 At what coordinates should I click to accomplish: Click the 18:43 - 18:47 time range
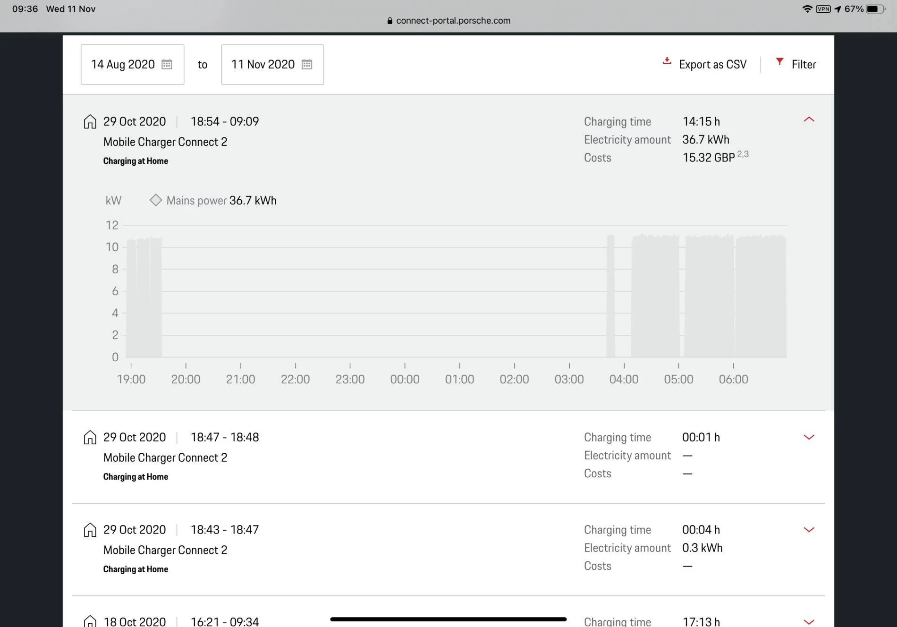225,530
